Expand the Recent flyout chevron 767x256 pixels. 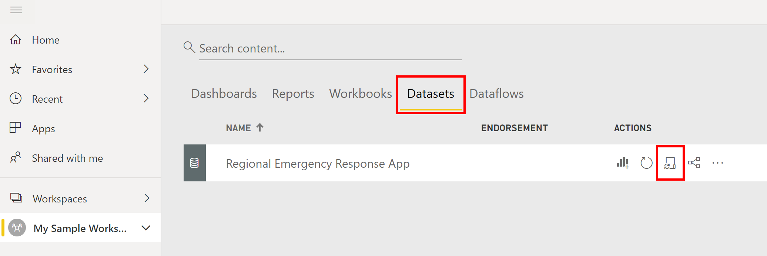tap(146, 99)
